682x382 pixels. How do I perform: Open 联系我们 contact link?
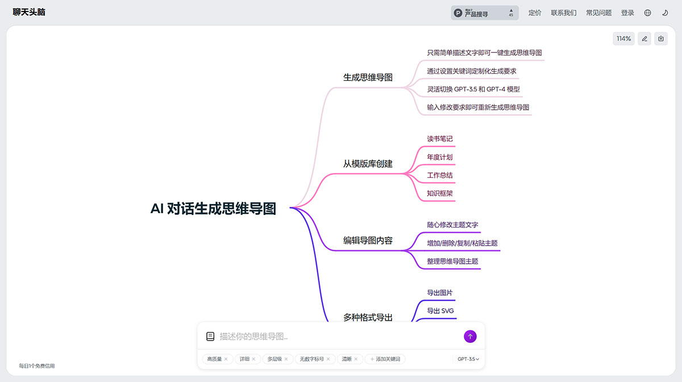pos(563,12)
